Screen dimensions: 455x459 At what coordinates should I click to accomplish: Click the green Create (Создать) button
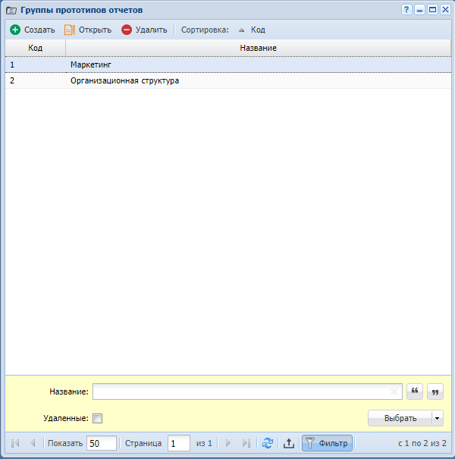pyautogui.click(x=32, y=30)
